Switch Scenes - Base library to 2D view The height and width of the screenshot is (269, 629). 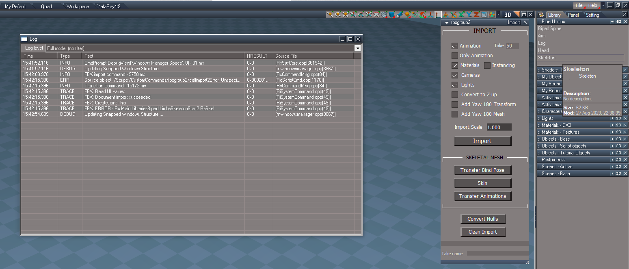point(619,174)
